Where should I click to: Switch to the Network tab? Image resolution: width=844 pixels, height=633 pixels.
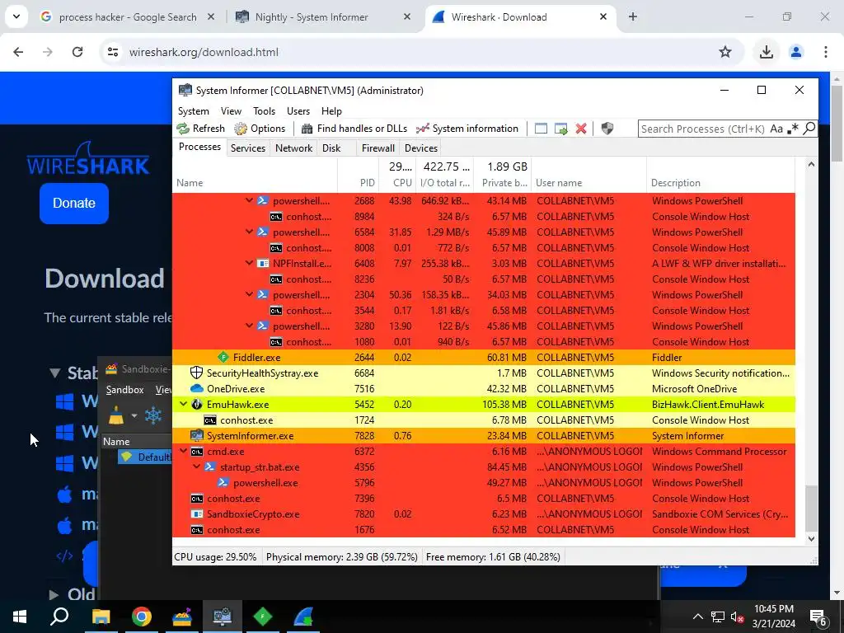coord(293,148)
